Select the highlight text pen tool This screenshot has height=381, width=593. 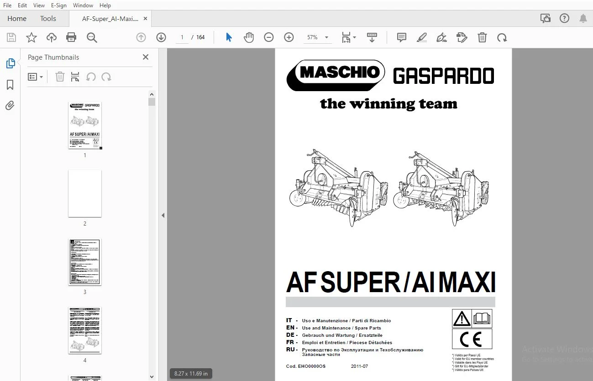[422, 37]
